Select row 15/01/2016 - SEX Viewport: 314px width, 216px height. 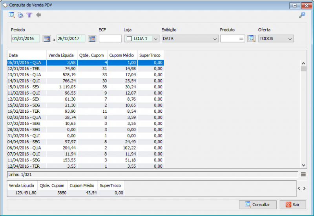86,87
